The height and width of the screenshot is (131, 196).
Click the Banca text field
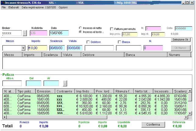129,48
